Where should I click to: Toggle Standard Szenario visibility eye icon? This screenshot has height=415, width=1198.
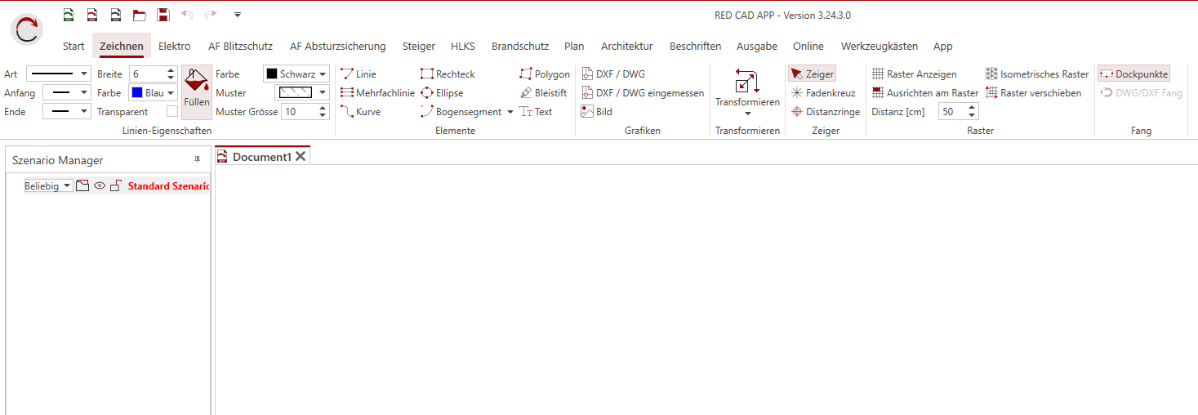[x=100, y=186]
